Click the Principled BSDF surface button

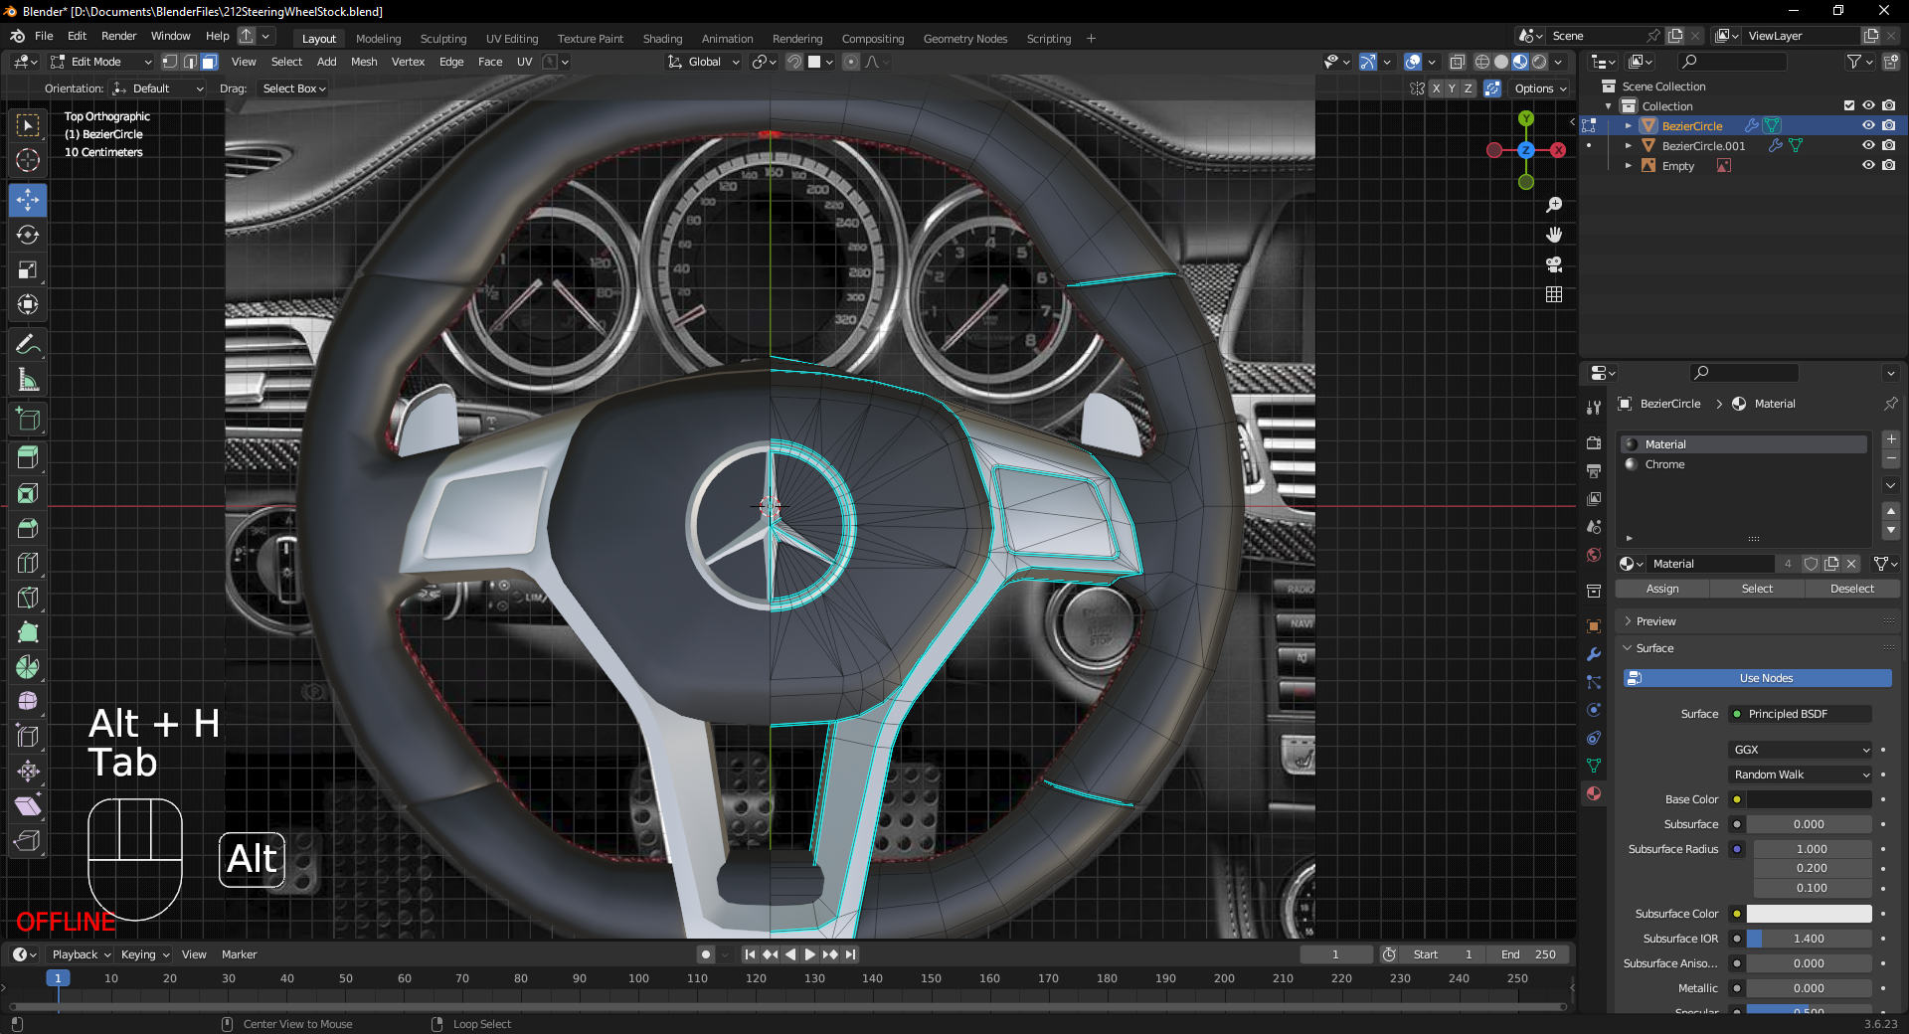(1801, 714)
